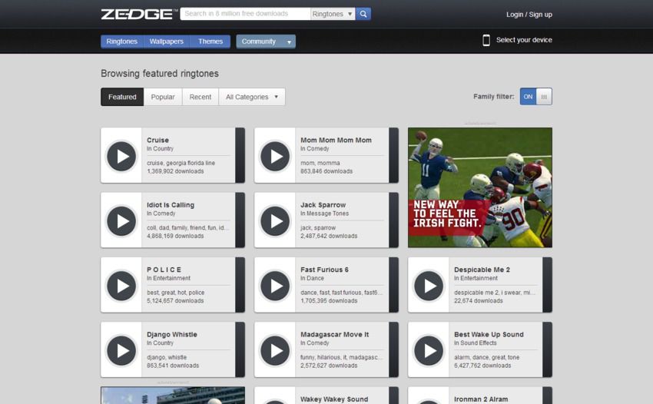
Task: Expand the Community dropdown menu
Action: click(266, 41)
